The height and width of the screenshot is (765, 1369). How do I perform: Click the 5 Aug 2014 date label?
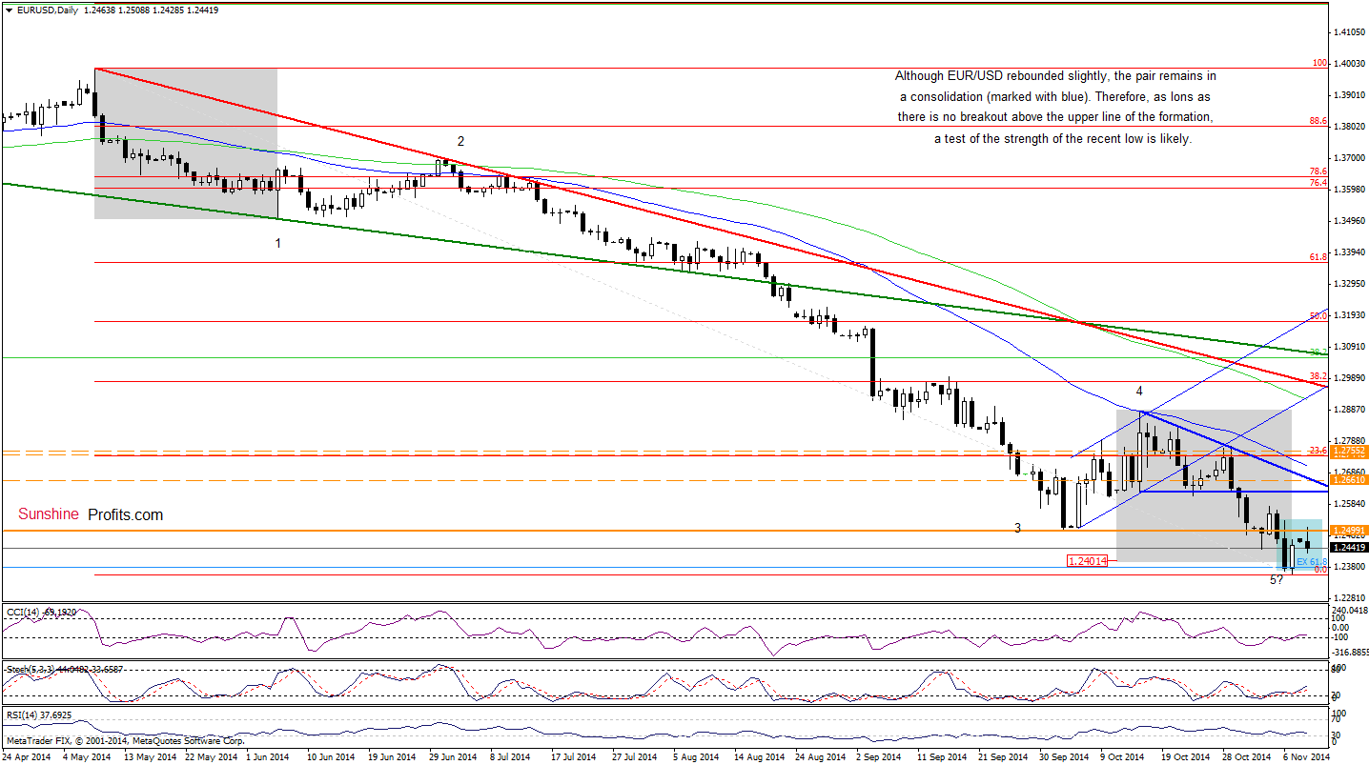tap(694, 756)
